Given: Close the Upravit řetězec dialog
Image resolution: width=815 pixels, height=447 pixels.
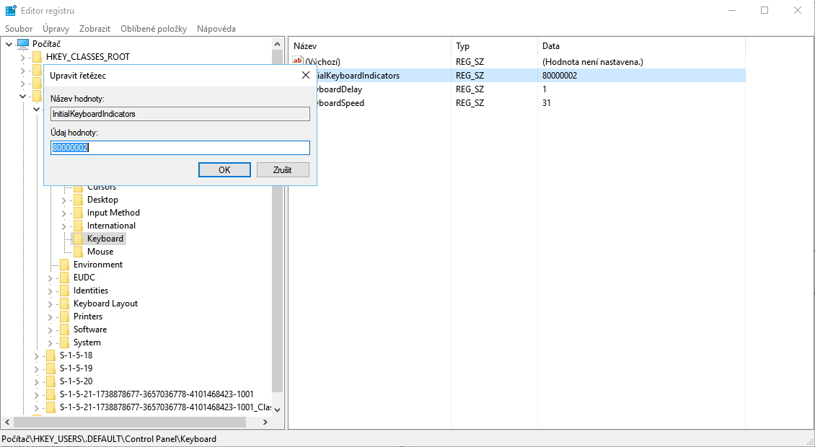Looking at the screenshot, I should click(x=306, y=76).
